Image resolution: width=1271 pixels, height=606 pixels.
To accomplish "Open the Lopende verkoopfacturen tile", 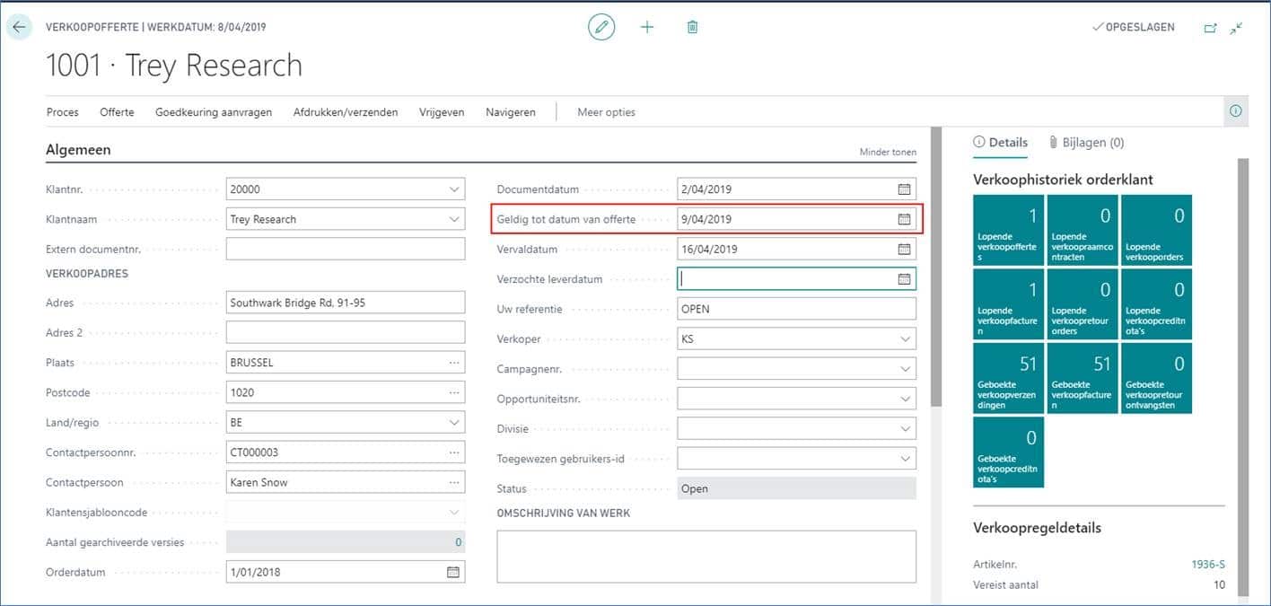I will pos(1009,304).
